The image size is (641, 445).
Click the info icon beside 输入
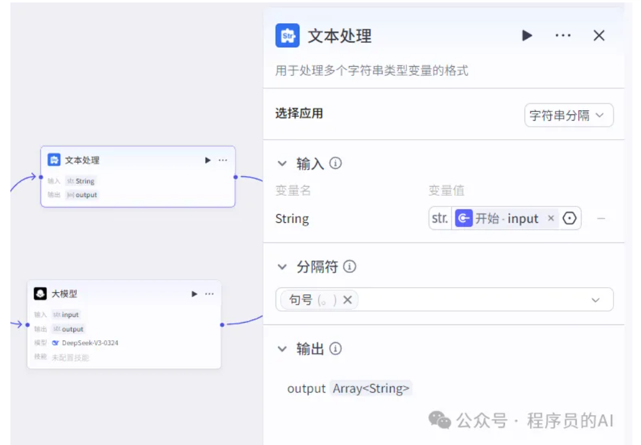[335, 163]
